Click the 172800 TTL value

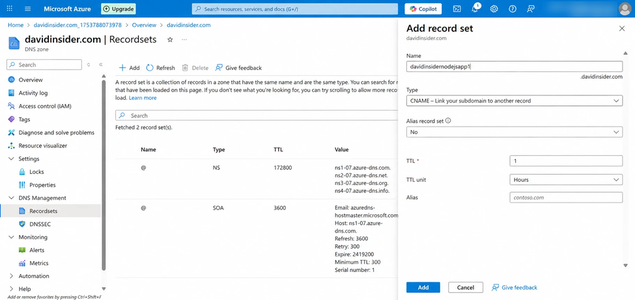[x=283, y=168]
